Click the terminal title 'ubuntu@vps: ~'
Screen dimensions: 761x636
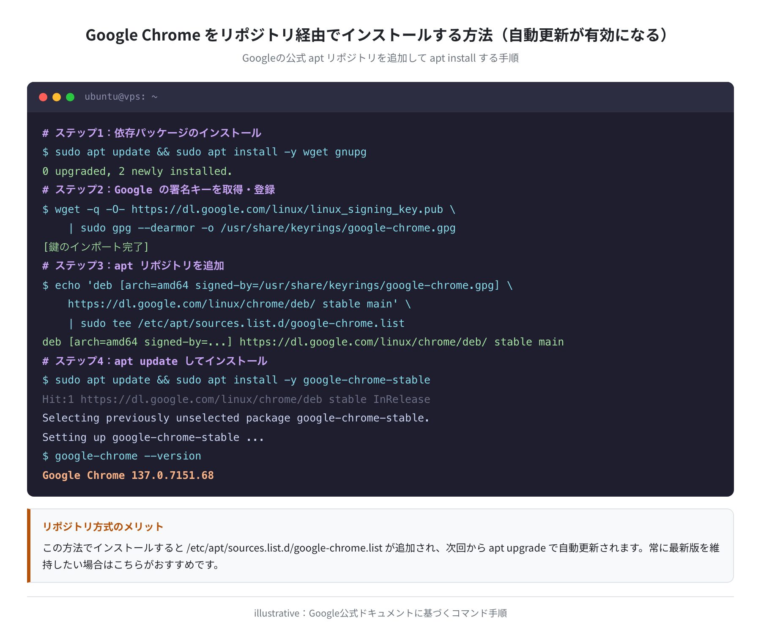click(121, 97)
